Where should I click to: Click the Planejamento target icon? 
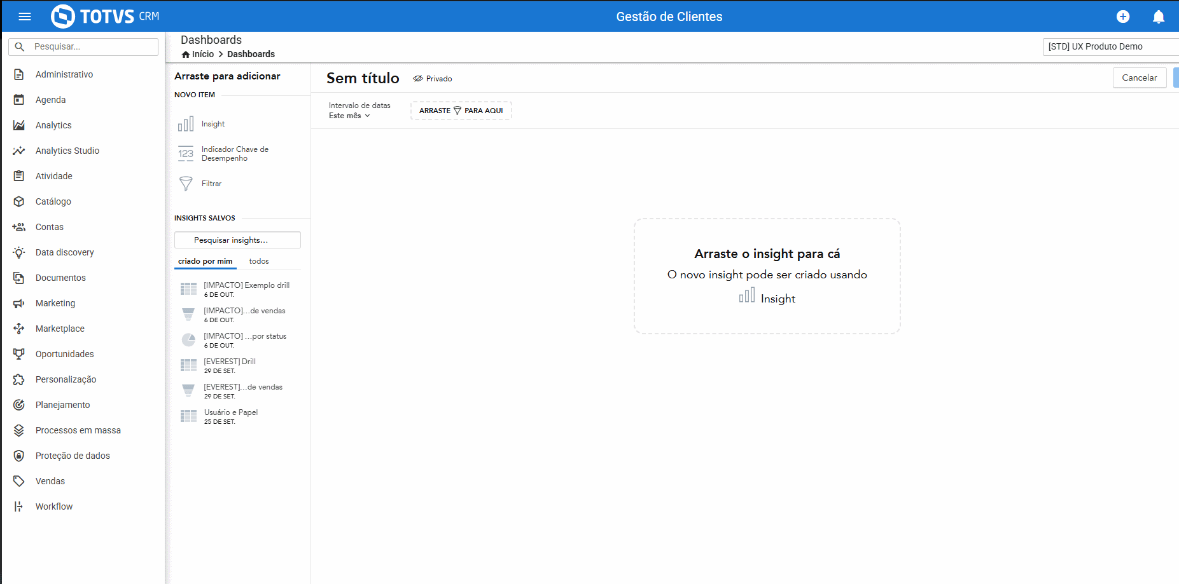coord(19,405)
